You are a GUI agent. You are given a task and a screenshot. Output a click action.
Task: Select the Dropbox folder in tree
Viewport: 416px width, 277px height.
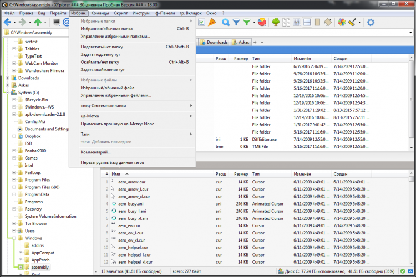pos(33,136)
